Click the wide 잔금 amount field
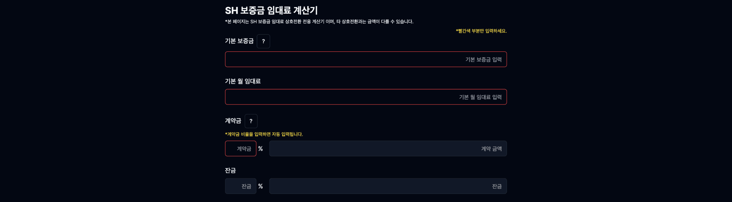The height and width of the screenshot is (202, 732). coord(388,186)
